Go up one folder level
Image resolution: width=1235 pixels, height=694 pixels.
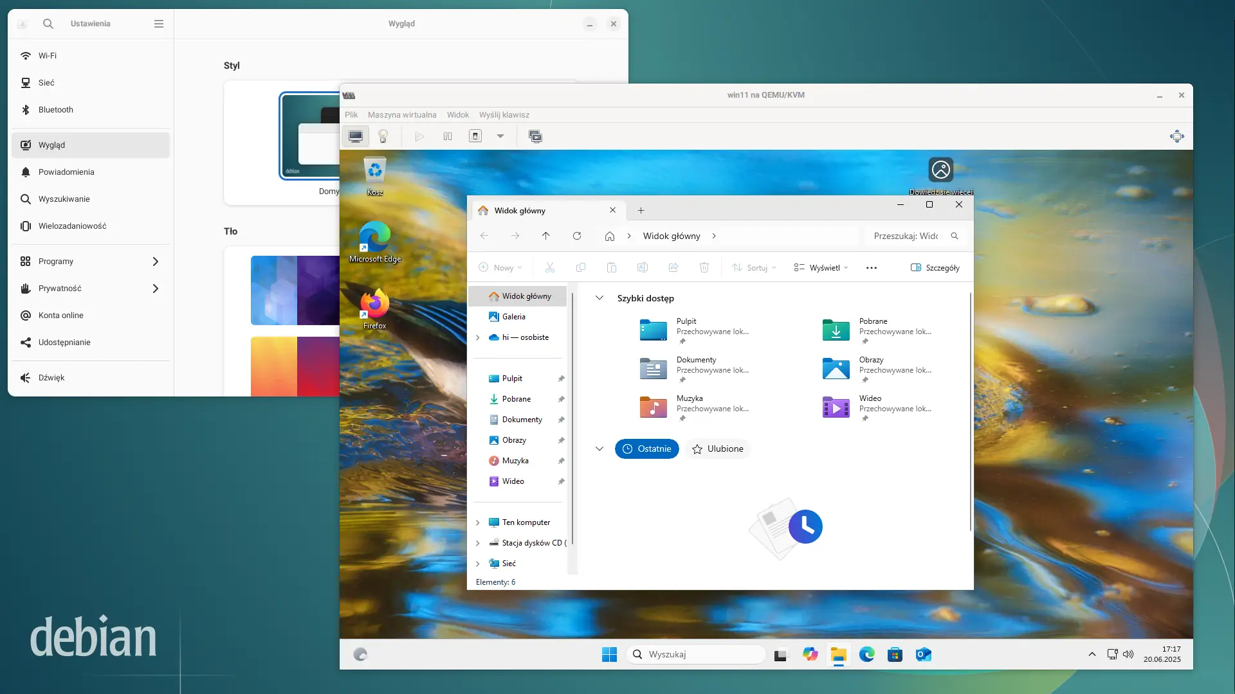pos(546,236)
